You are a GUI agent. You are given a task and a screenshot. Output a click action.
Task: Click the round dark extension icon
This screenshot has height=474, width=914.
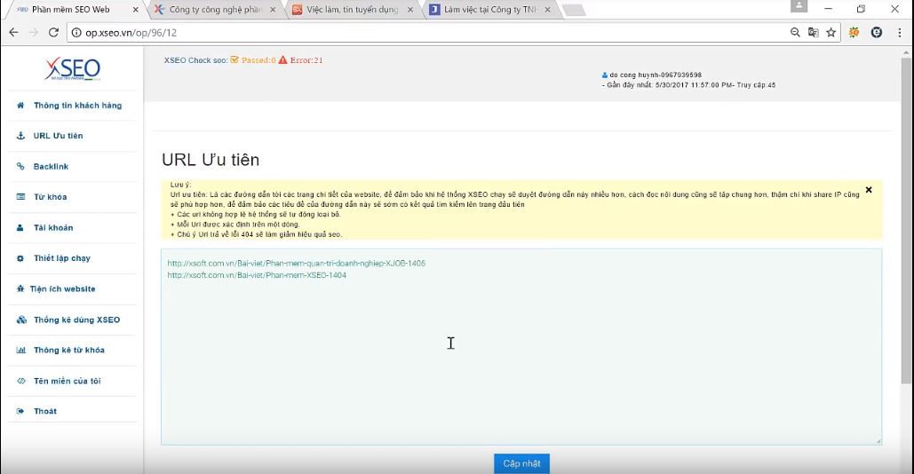876,33
